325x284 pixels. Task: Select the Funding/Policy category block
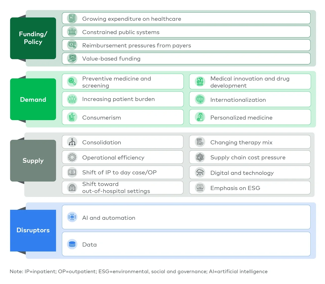33,38
